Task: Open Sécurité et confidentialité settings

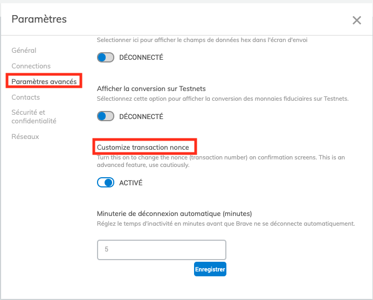Action: point(34,116)
